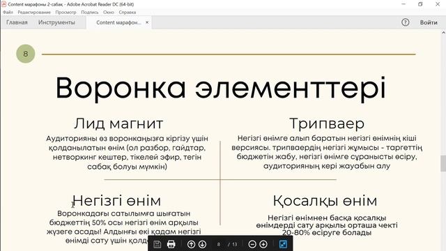This screenshot has width=446, height=251.
Task: Click the scrollbar up arrow
Action: point(443,33)
